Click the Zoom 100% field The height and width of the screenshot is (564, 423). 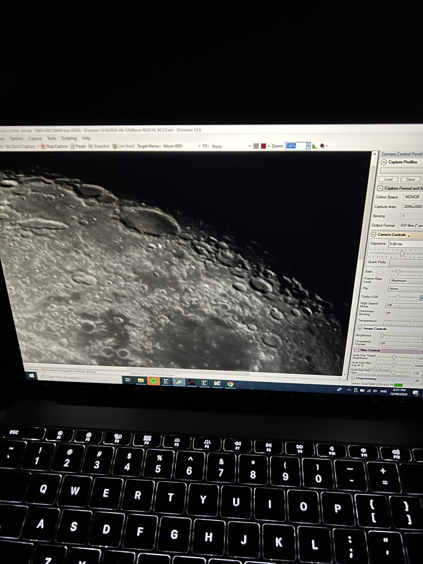[x=295, y=146]
